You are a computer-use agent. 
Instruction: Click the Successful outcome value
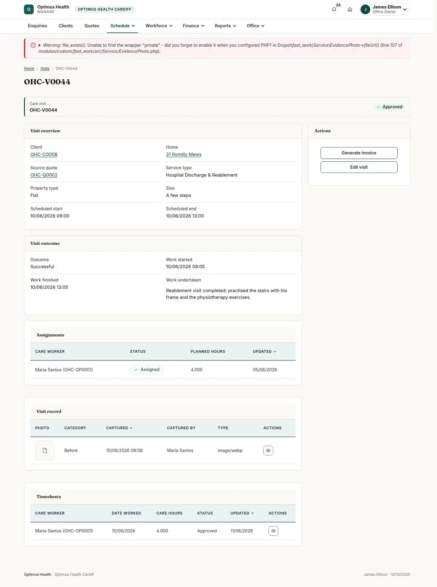(x=42, y=267)
